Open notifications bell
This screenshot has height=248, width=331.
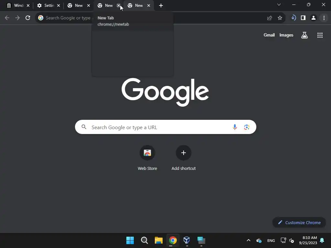coord(322,240)
